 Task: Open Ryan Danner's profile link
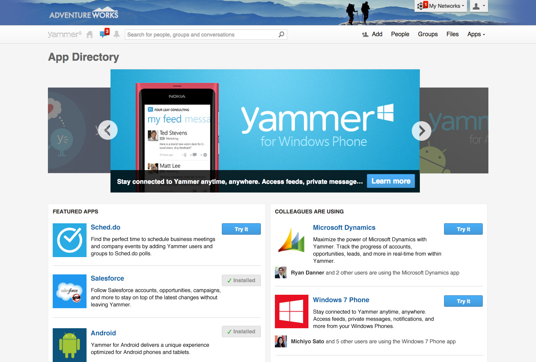pyautogui.click(x=307, y=273)
